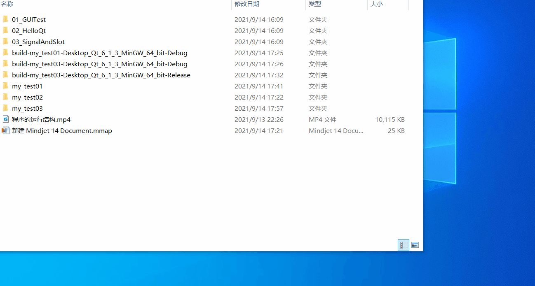Click the MP4 video icon beside 程序的运行结构.mp4
This screenshot has width=535, height=286.
coord(5,119)
